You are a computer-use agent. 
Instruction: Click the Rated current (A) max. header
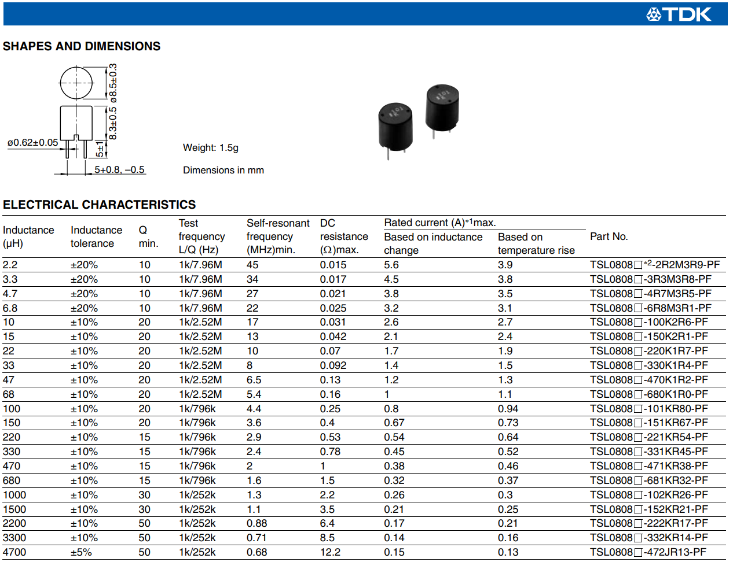439,223
